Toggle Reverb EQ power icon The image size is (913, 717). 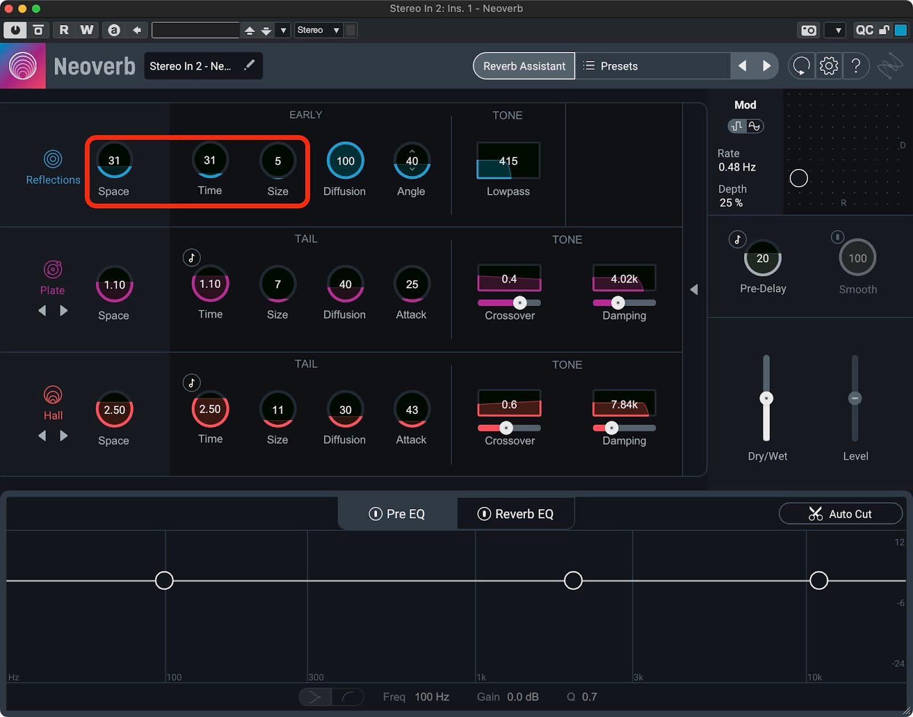tap(484, 514)
